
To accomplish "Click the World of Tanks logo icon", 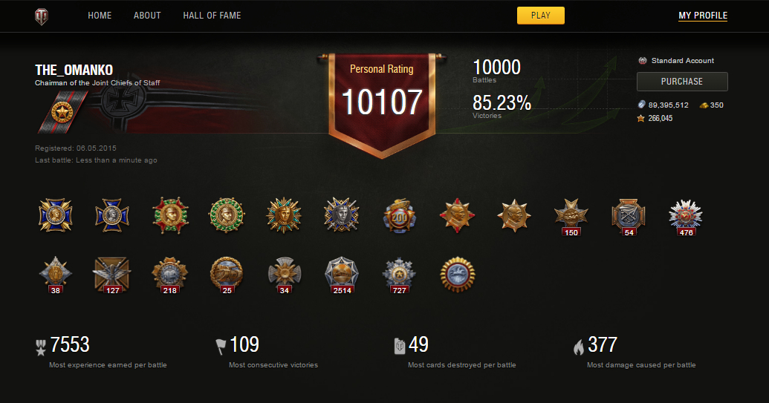I will click(42, 16).
